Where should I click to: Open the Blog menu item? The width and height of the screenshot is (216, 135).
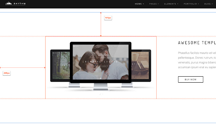(208, 4)
